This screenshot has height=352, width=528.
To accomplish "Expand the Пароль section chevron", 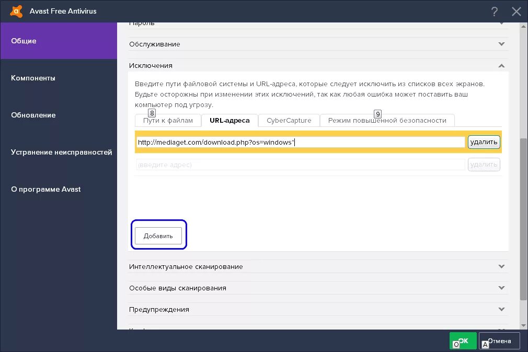I will 501,24.
